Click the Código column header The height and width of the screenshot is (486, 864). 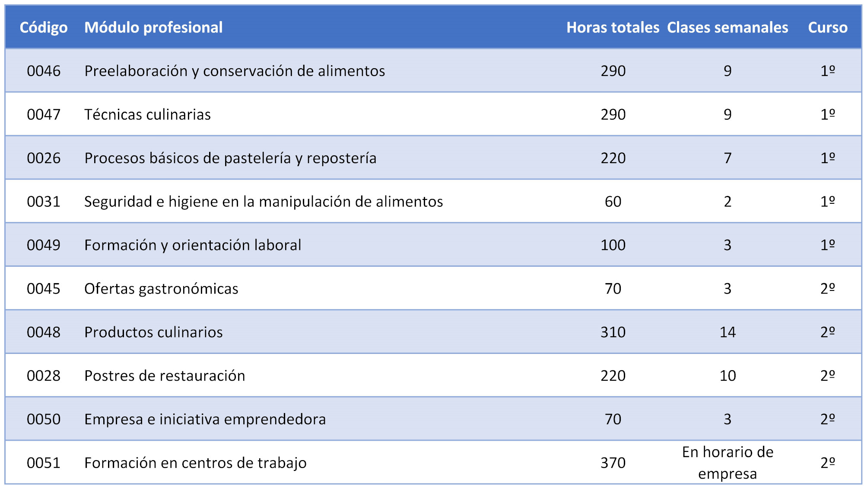pos(44,28)
